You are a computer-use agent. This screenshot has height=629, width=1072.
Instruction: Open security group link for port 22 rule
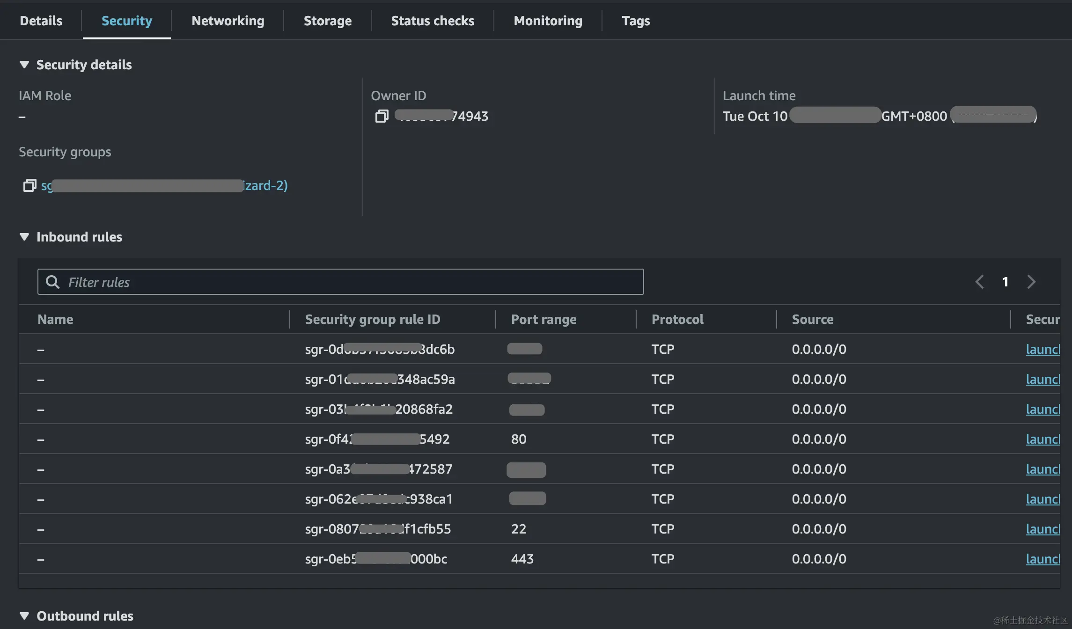[x=1042, y=529]
